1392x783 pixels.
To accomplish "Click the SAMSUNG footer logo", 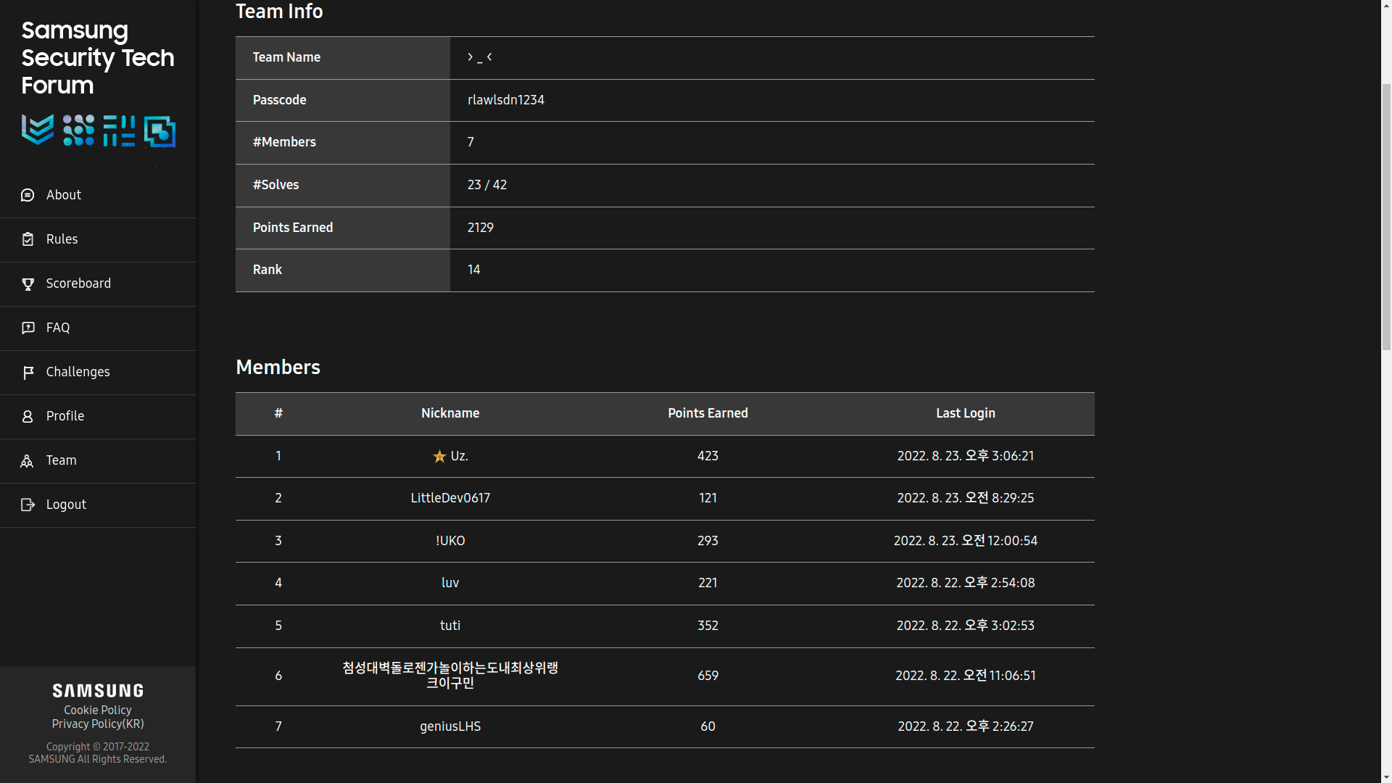I will tap(97, 690).
